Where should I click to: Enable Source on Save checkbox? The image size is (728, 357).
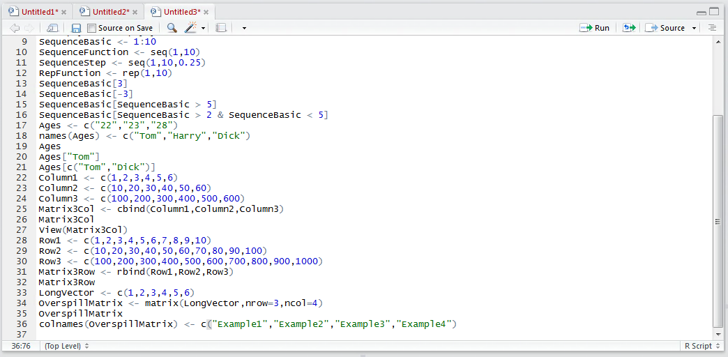pos(91,28)
